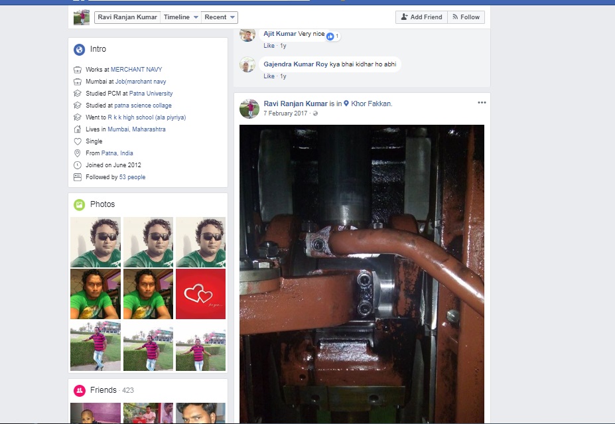Open the third friend thumbnail in Friends

tap(201, 413)
